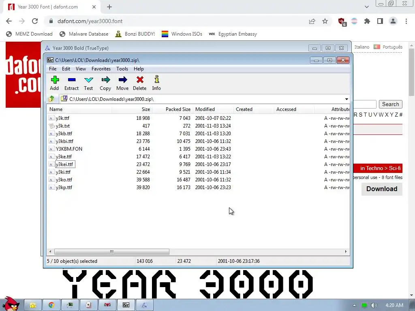415x311 pixels.
Task: Click the 7-Zip icon on the taskbar
Action: [x=126, y=305]
